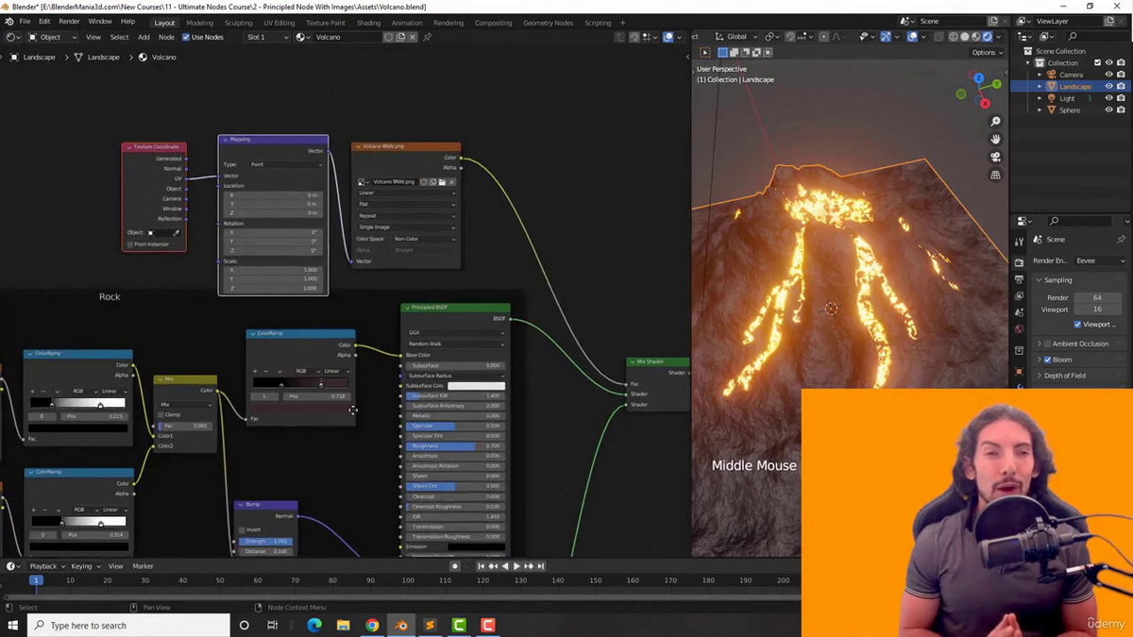Open the File menu
This screenshot has width=1133, height=637.
(24, 22)
